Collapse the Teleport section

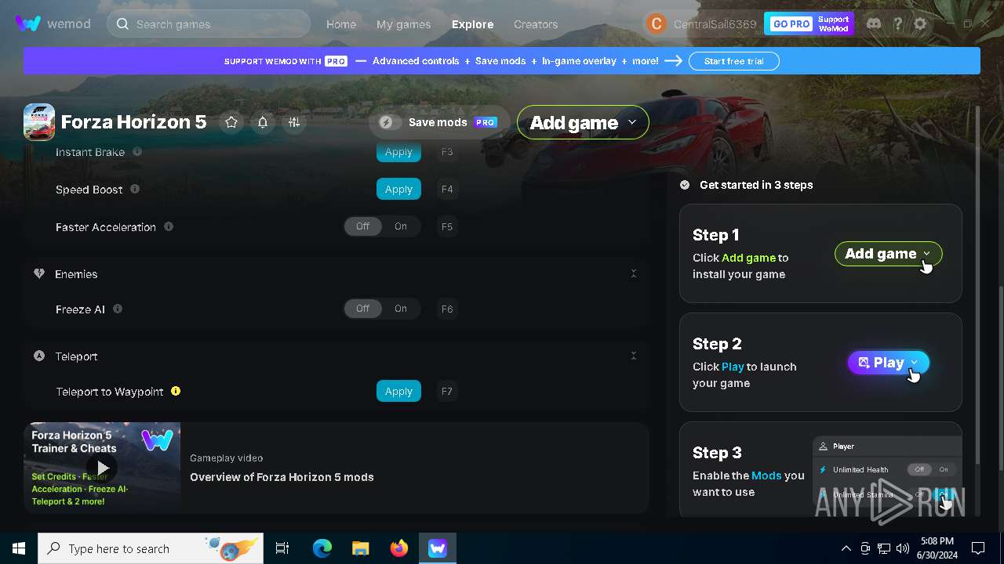(x=634, y=356)
